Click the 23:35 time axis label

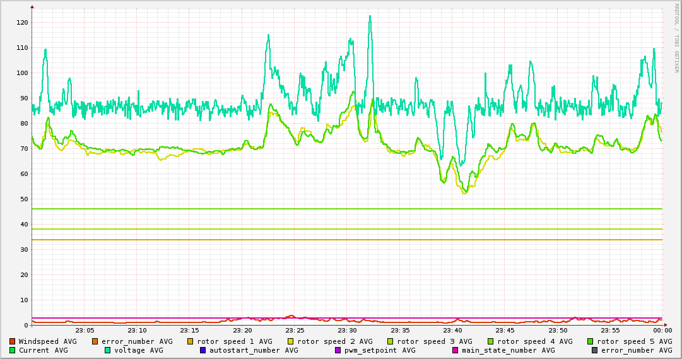(400, 331)
